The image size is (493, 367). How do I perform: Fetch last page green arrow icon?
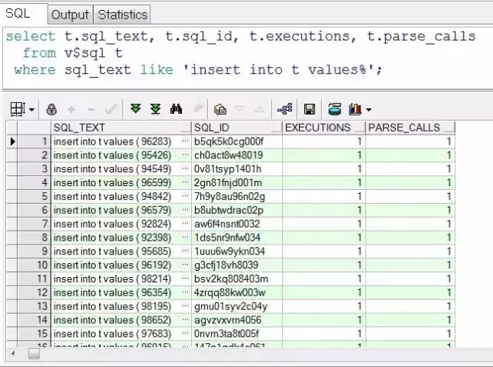[x=156, y=109]
